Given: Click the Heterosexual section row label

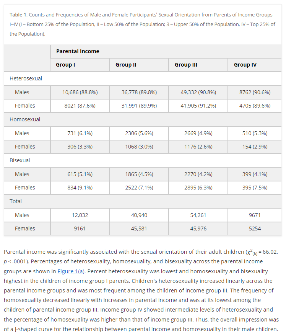Looking at the screenshot, I should click(x=26, y=78).
